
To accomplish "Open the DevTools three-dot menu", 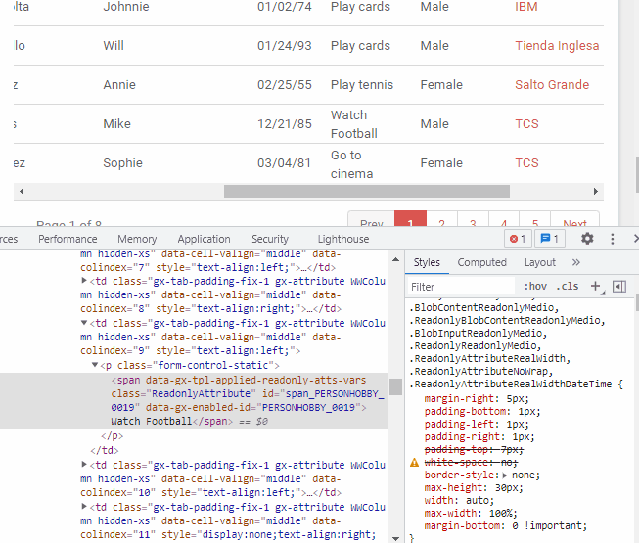I will (x=613, y=239).
